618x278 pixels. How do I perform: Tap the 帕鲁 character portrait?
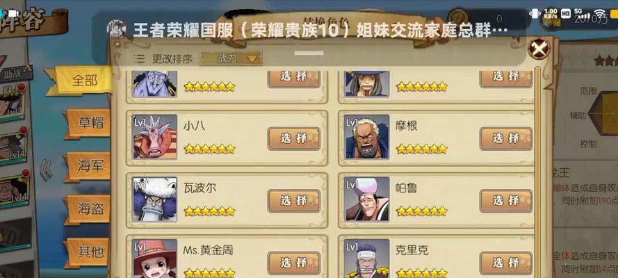click(x=367, y=199)
